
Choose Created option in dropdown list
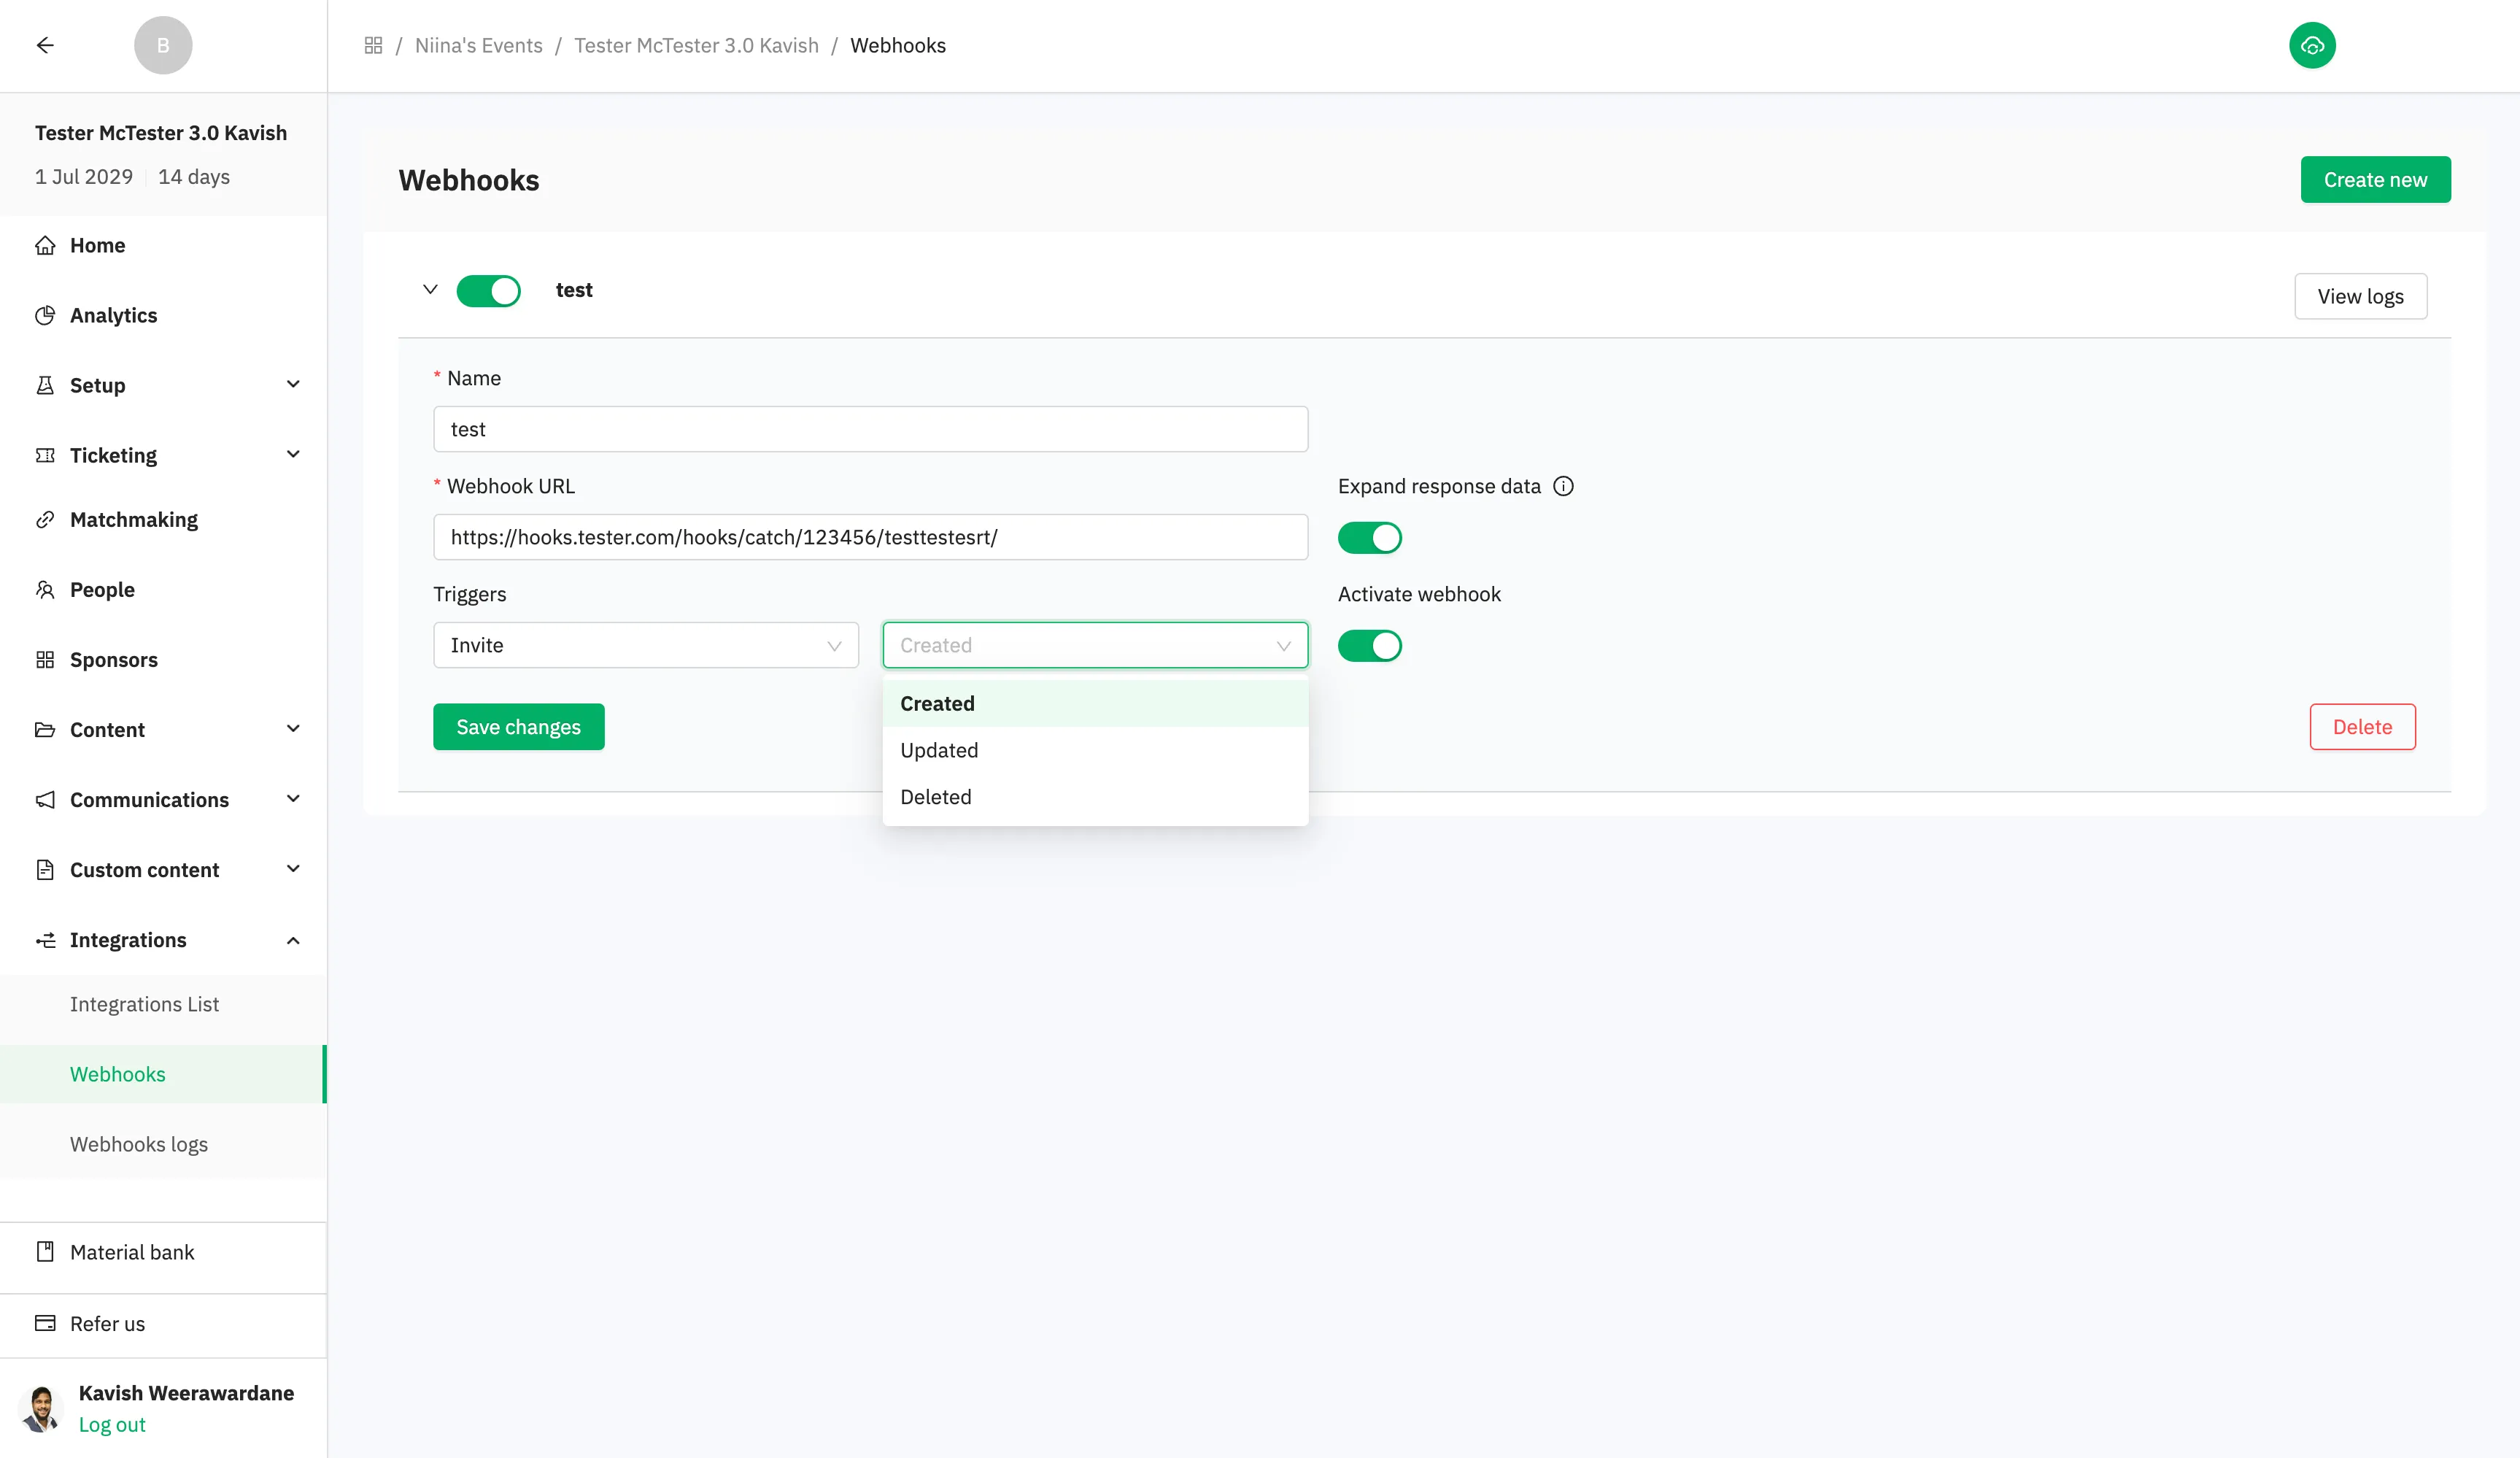click(x=1095, y=703)
